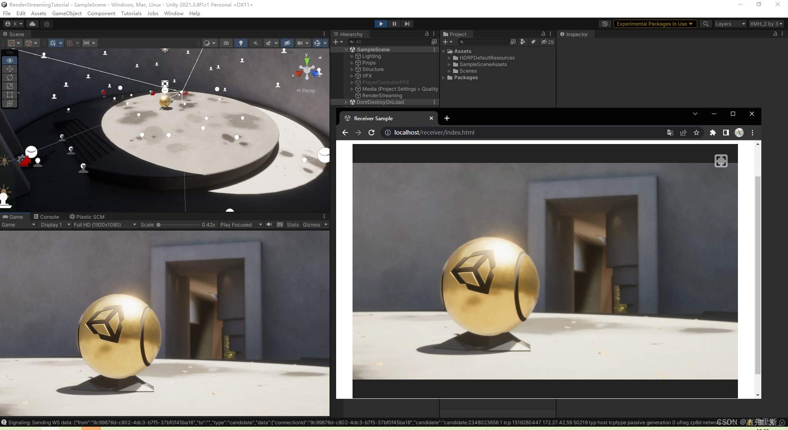The width and height of the screenshot is (788, 430).
Task: Toggle the Scene view lighting bulb
Action: [241, 43]
